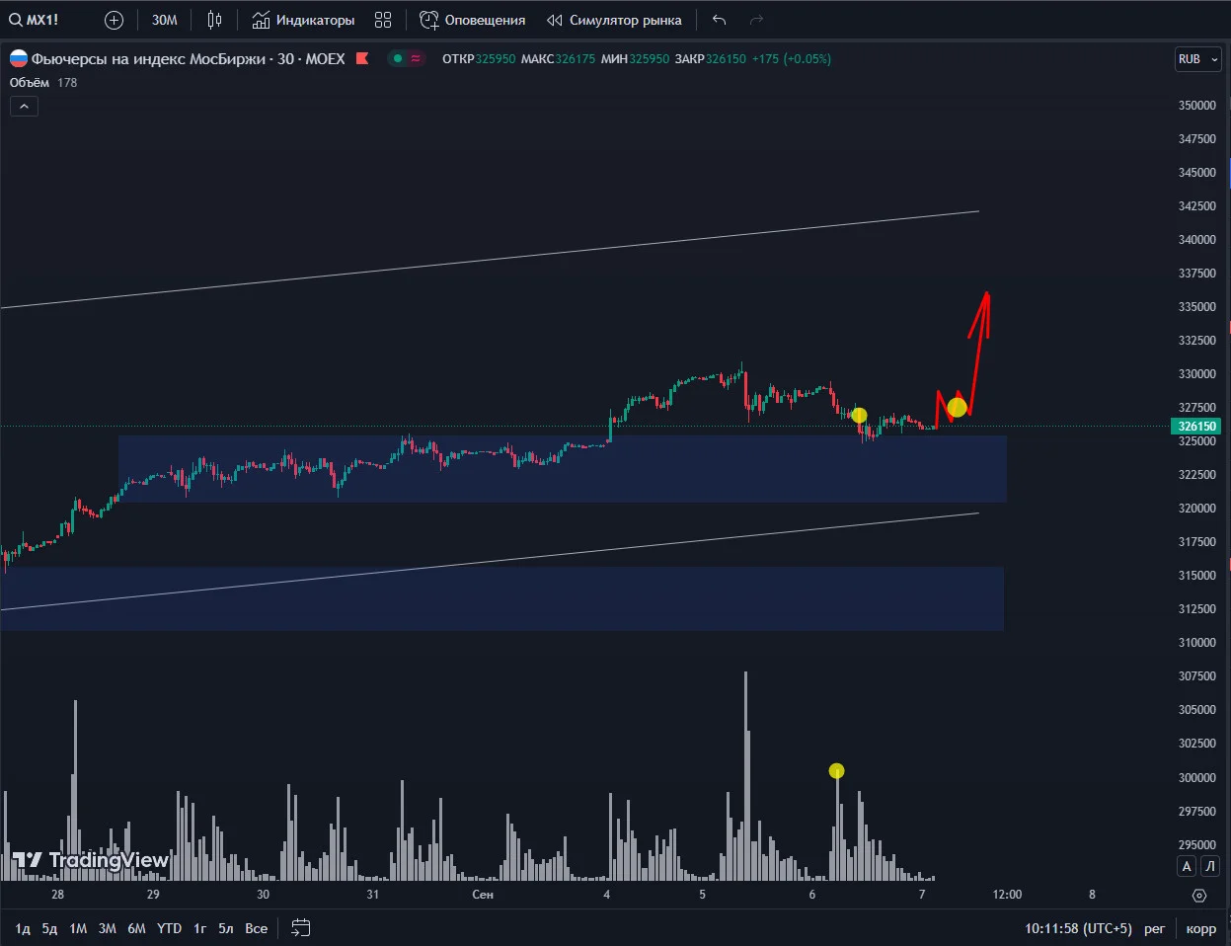Click the current price label 326150

(1197, 427)
